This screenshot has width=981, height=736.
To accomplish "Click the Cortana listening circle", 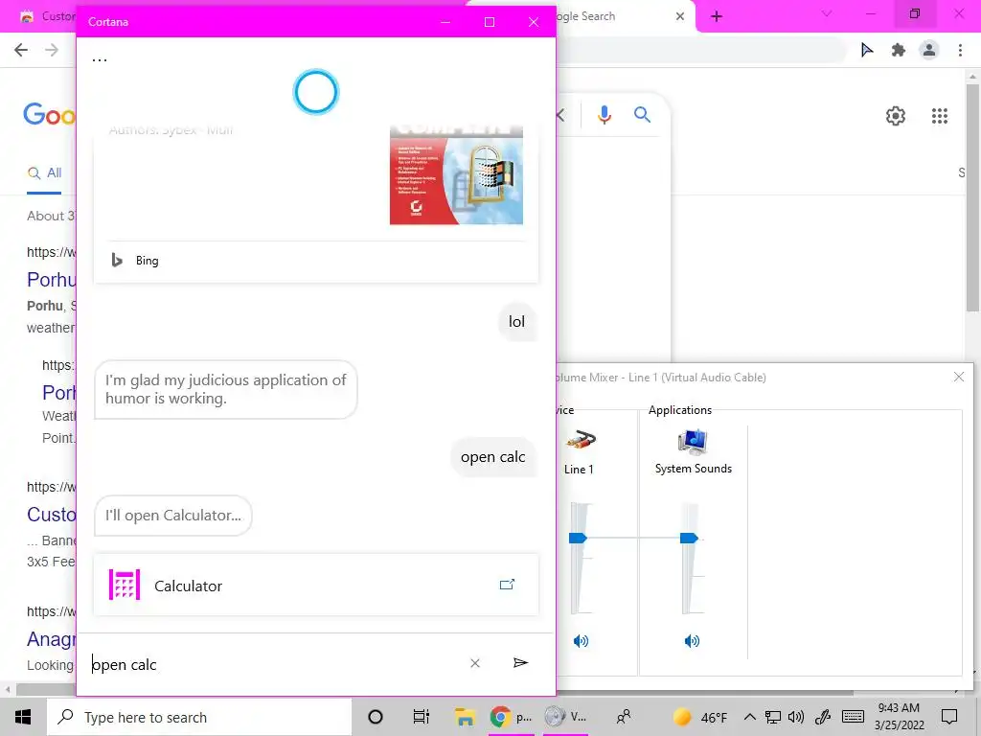I will click(316, 92).
